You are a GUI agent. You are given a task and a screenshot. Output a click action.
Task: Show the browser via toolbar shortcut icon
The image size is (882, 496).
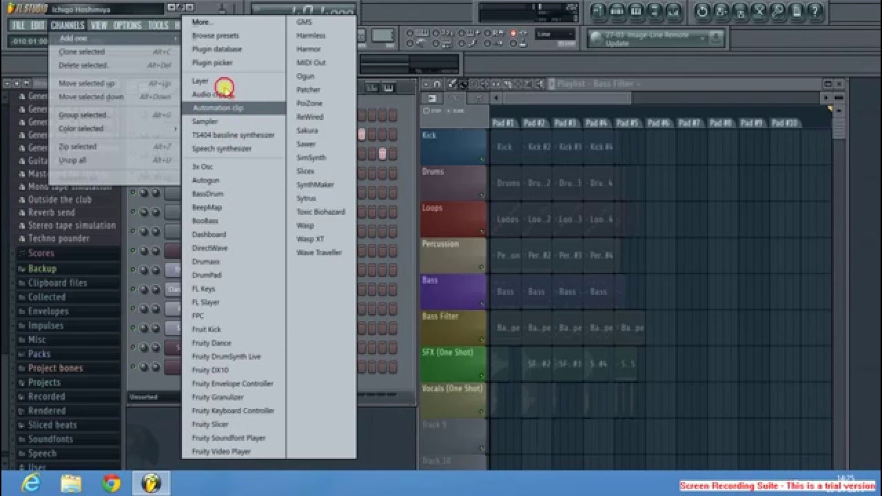pyautogui.click(x=654, y=10)
